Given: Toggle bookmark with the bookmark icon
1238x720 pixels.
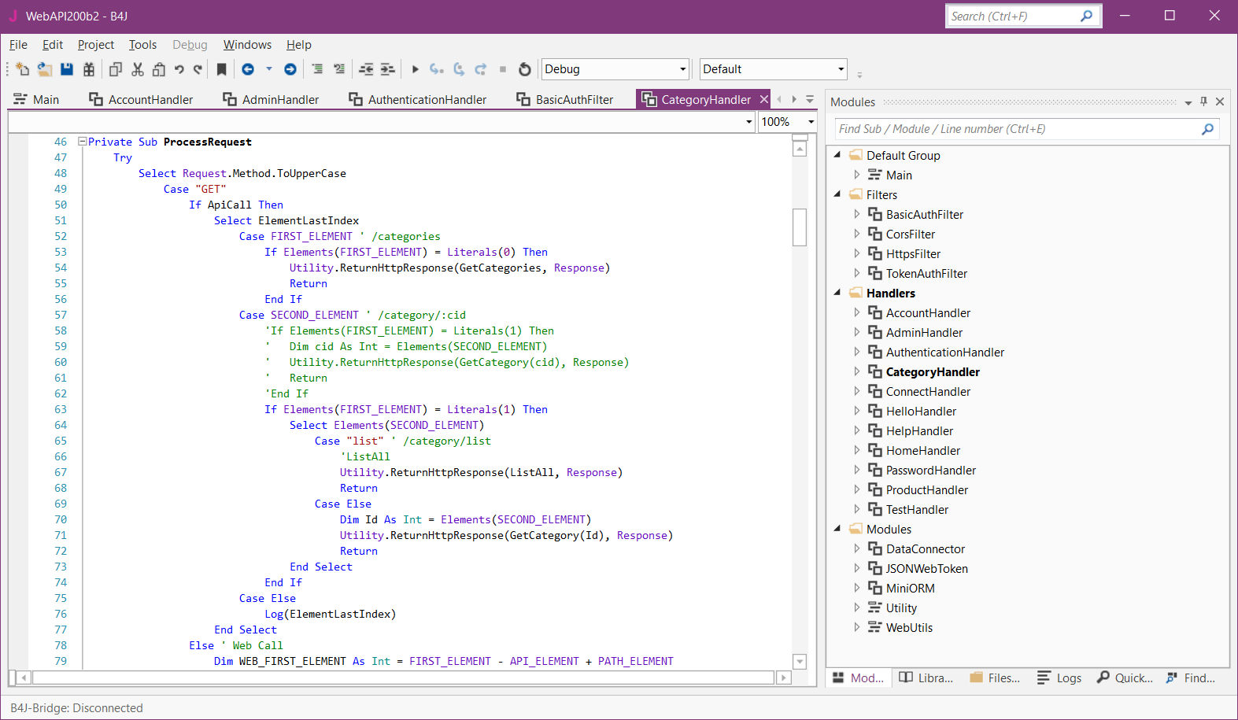Looking at the screenshot, I should tap(222, 69).
